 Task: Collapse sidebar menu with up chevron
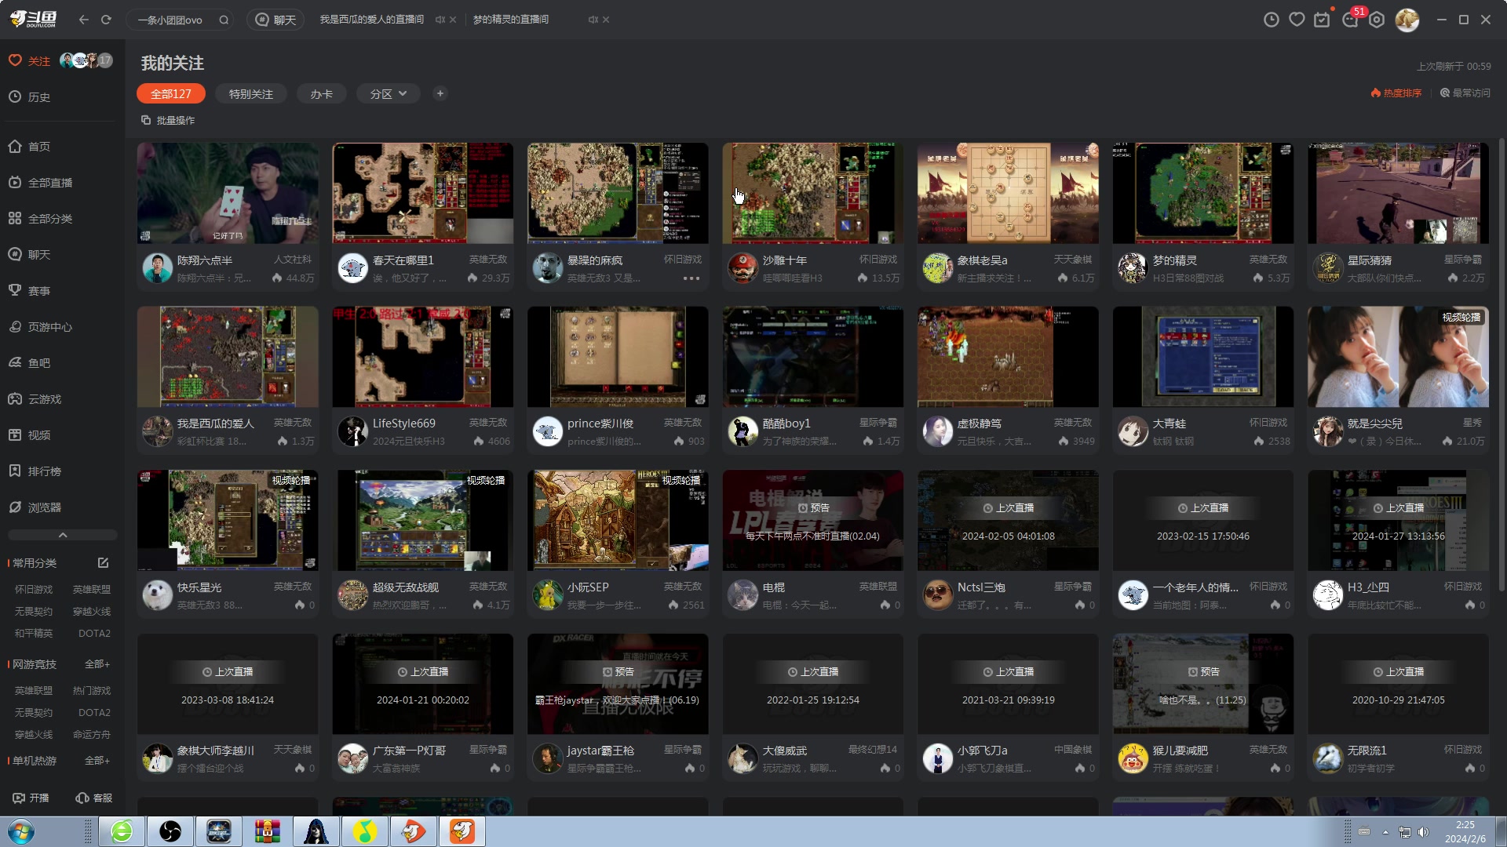coord(63,535)
